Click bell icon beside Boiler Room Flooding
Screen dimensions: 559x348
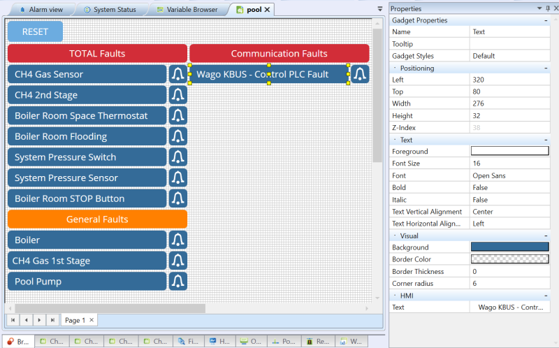pos(178,136)
